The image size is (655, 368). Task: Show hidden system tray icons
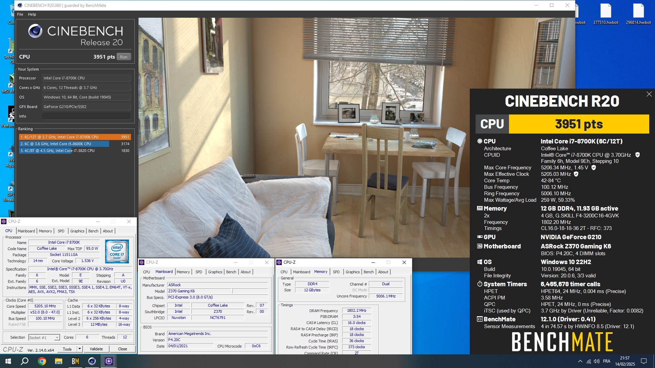580,361
